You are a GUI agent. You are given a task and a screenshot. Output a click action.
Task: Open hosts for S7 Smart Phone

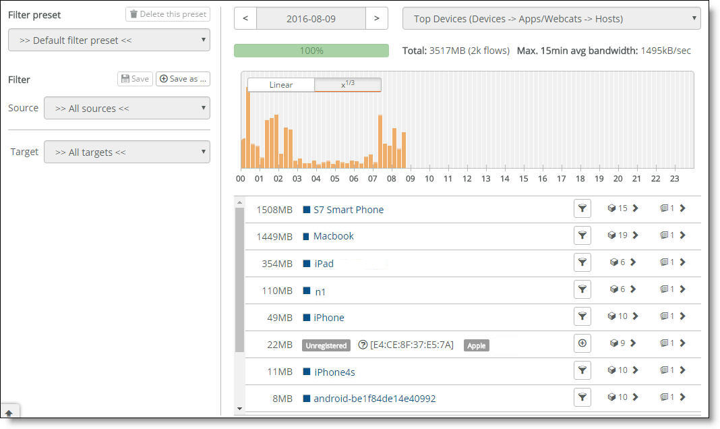[673, 208]
